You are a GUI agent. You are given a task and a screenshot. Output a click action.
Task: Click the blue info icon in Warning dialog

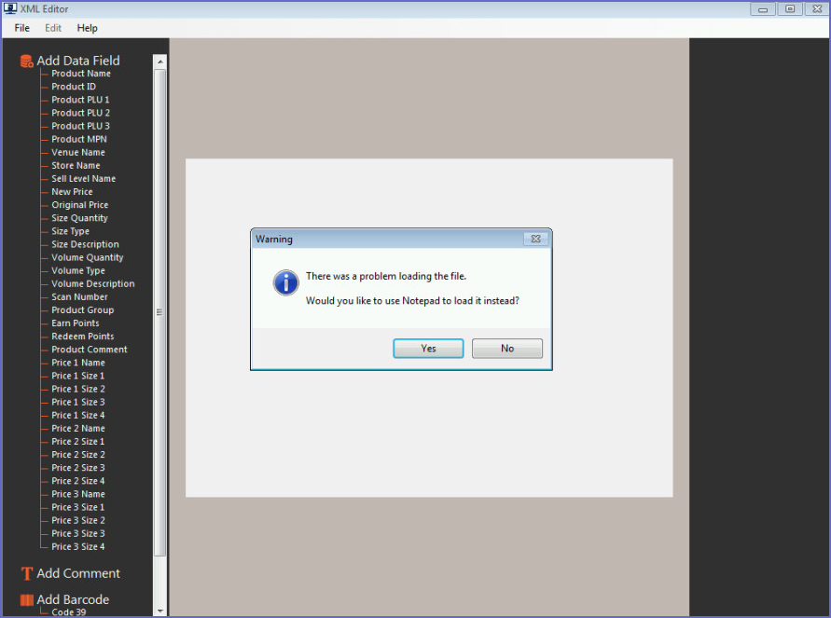tap(285, 283)
